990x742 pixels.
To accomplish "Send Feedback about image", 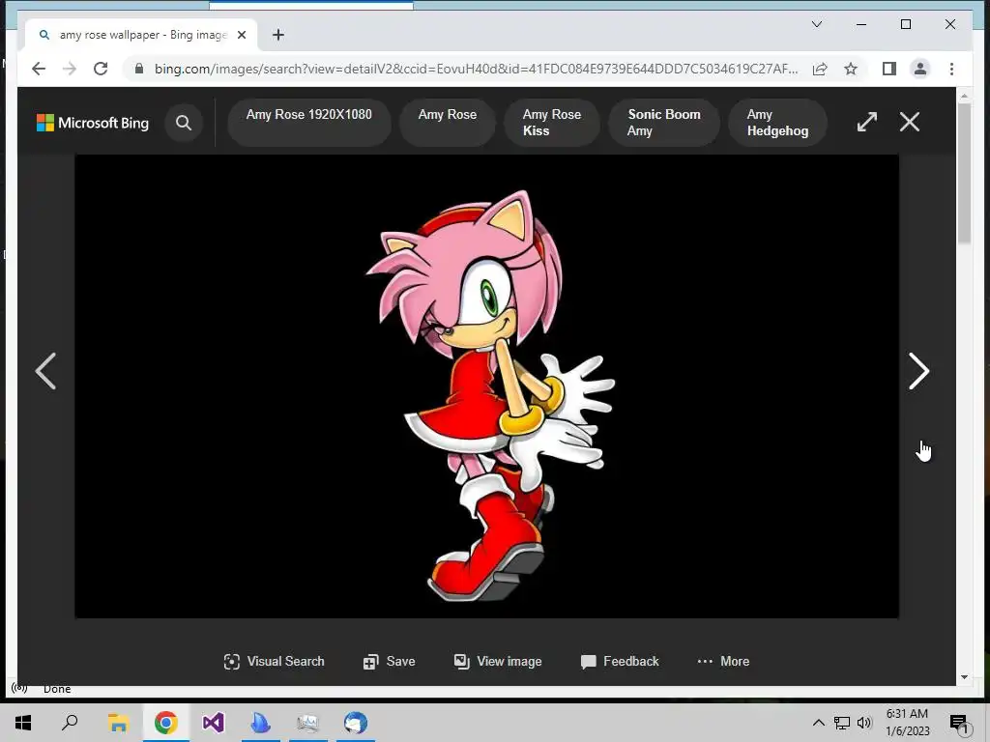I will tap(620, 661).
